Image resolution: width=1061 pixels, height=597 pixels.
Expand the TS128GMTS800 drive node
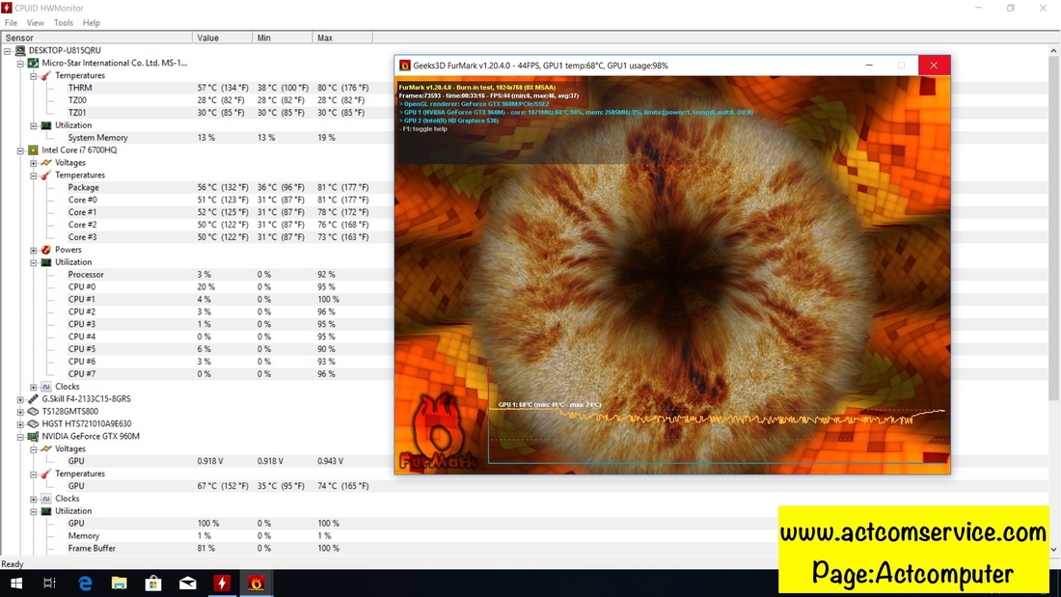[20, 412]
